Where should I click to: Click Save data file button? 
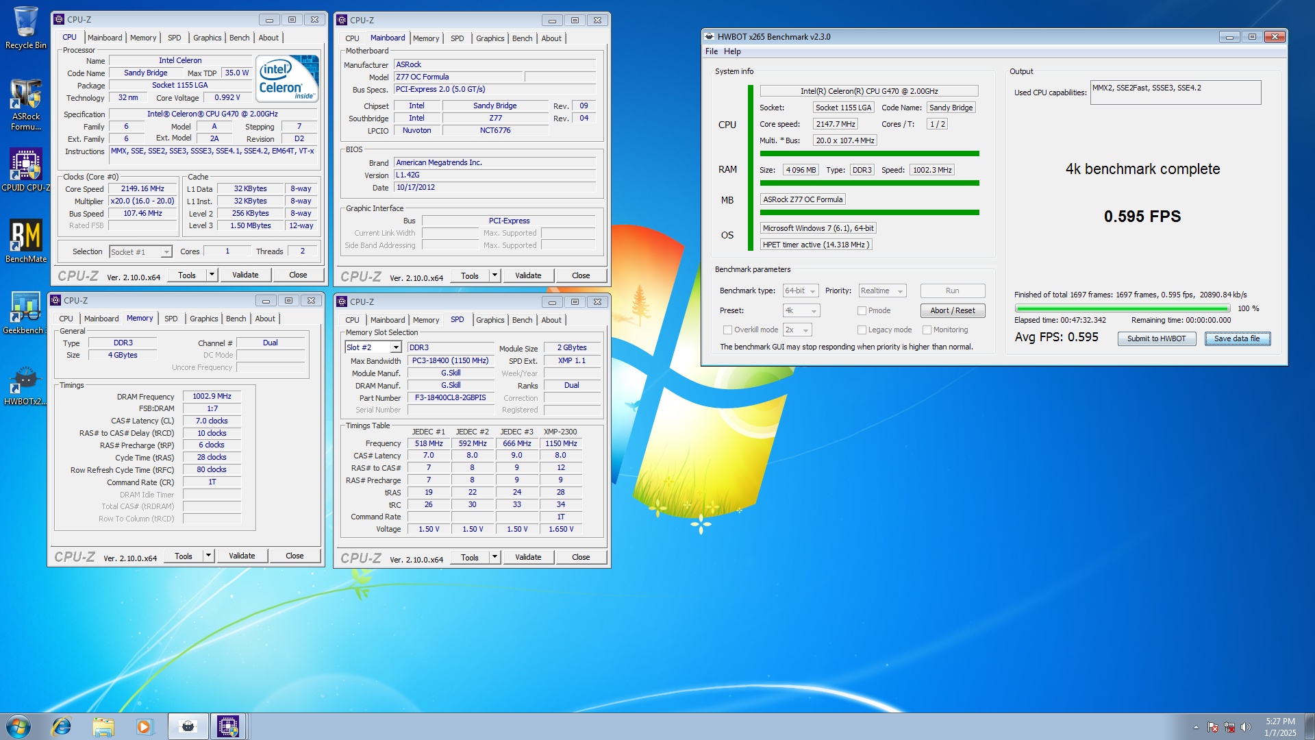(x=1237, y=339)
